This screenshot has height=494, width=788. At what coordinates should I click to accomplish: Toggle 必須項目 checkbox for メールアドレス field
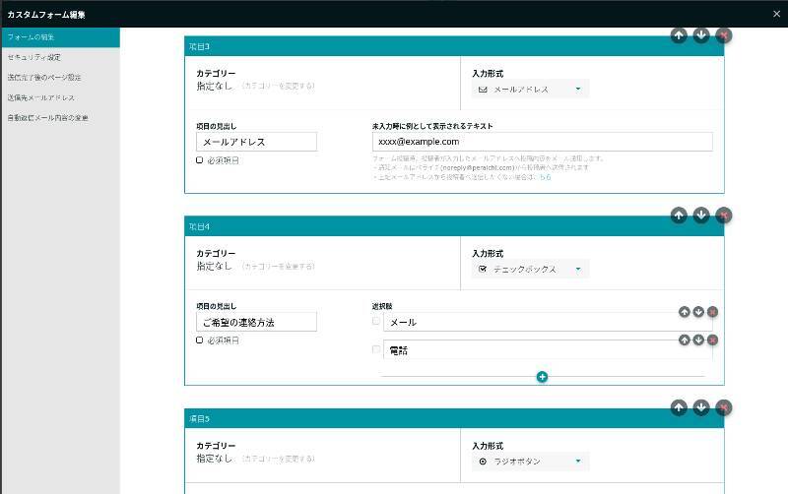(x=200, y=159)
